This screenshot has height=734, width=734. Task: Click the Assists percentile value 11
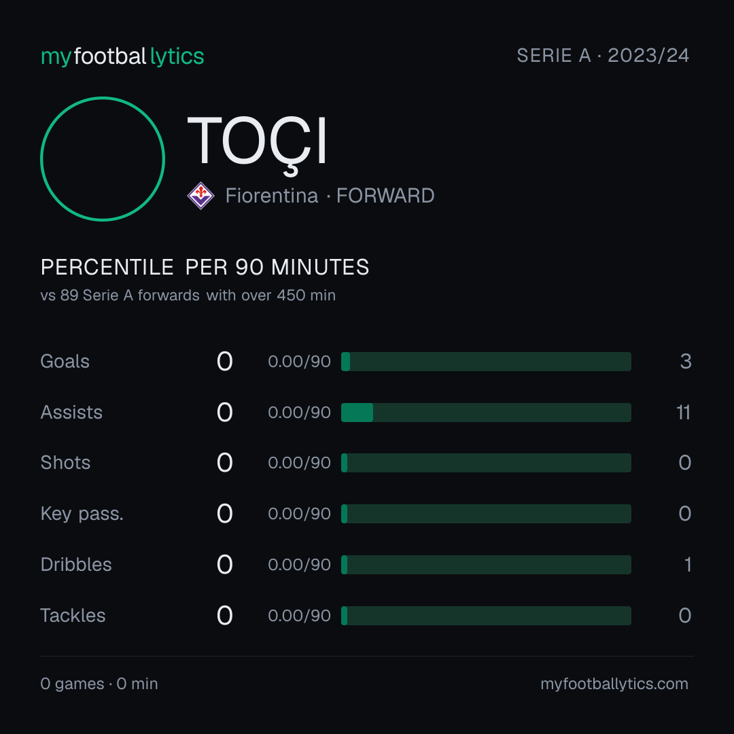point(684,413)
